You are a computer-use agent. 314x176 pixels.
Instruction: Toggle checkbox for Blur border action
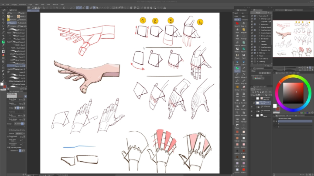click(252, 39)
